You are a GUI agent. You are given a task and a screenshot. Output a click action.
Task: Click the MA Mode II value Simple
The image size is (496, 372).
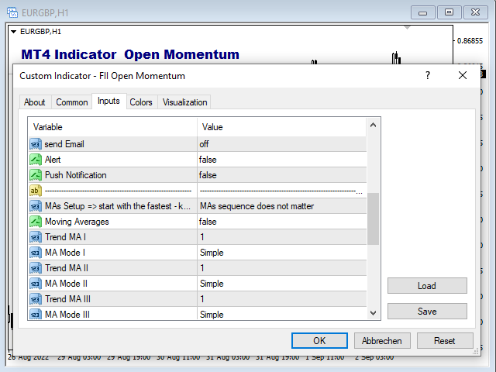coord(212,284)
